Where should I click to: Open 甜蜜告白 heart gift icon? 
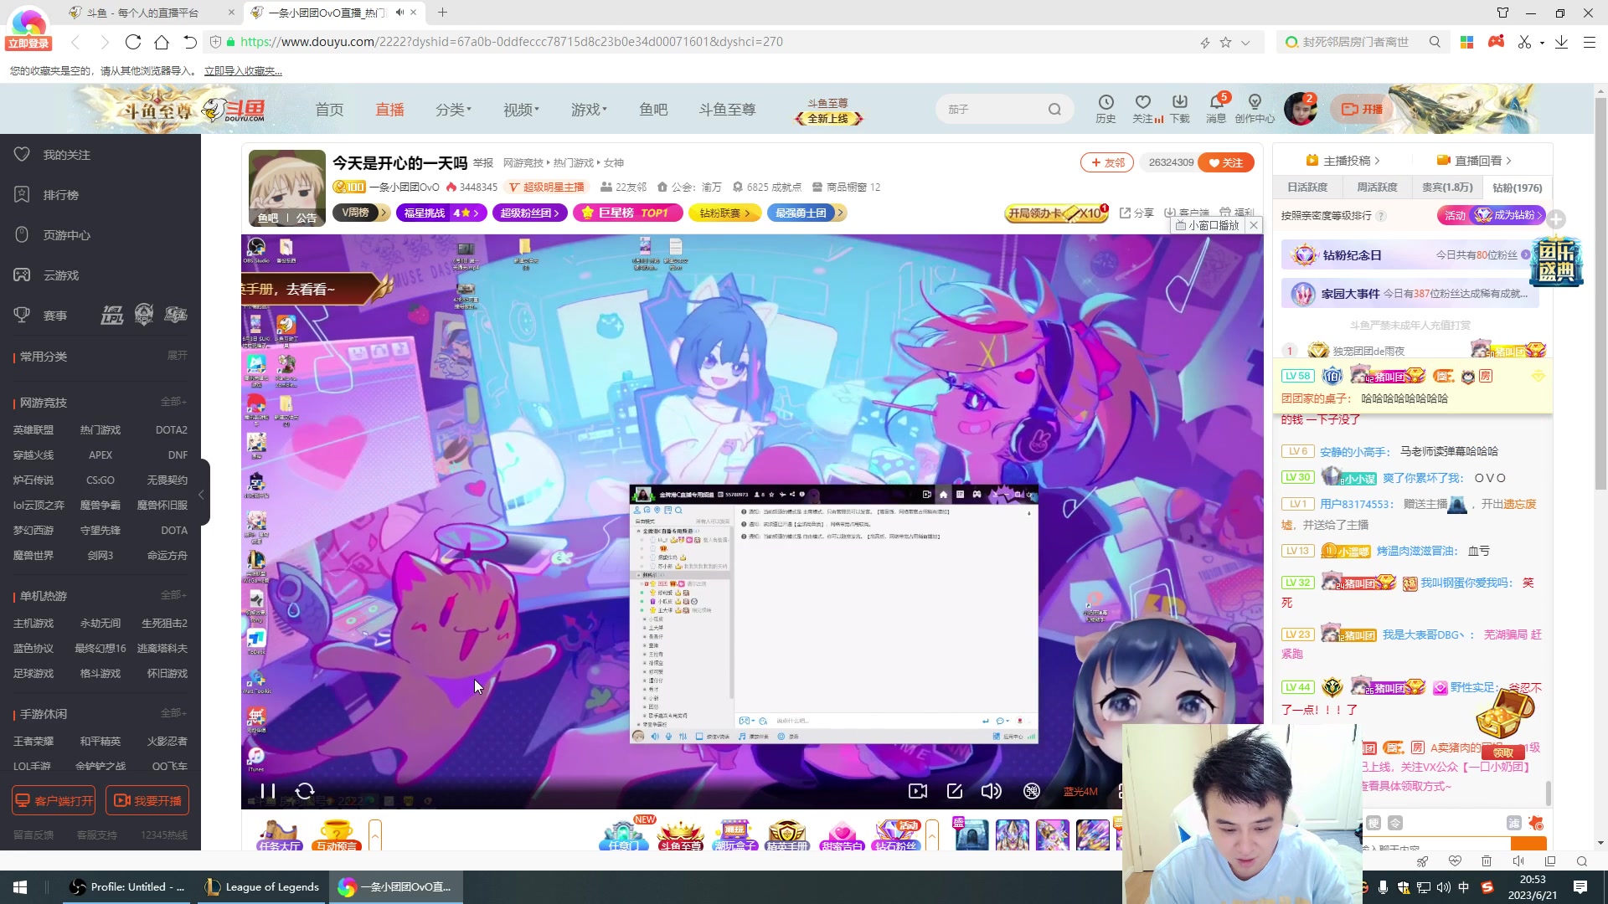click(x=842, y=835)
